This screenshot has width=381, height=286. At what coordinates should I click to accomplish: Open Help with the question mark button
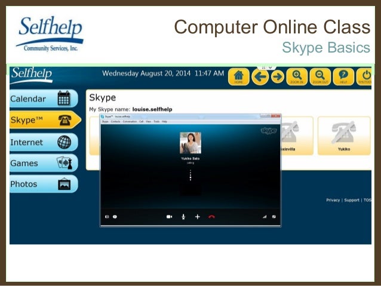pyautogui.click(x=343, y=77)
